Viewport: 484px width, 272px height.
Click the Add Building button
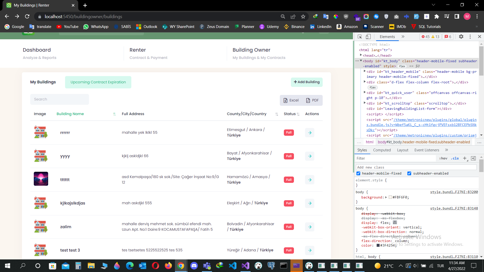tap(307, 82)
